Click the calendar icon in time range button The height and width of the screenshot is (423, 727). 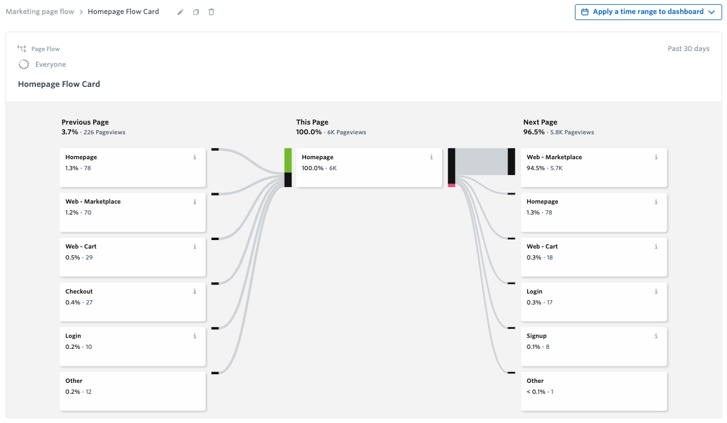[x=585, y=12]
